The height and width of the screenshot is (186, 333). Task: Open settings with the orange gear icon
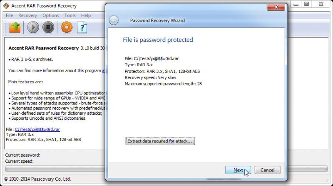pos(67,27)
